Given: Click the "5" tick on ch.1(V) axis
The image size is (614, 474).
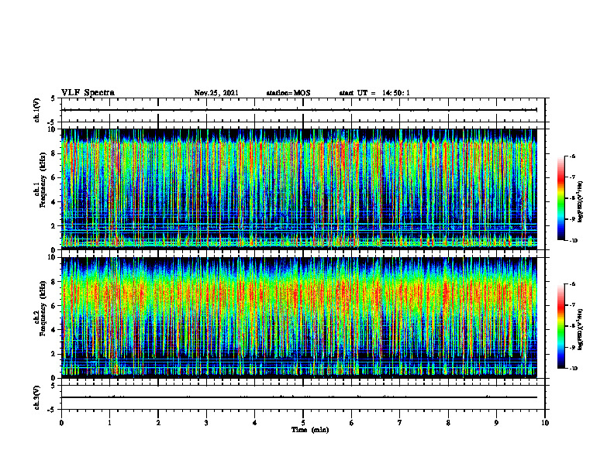Looking at the screenshot, I should (53, 98).
